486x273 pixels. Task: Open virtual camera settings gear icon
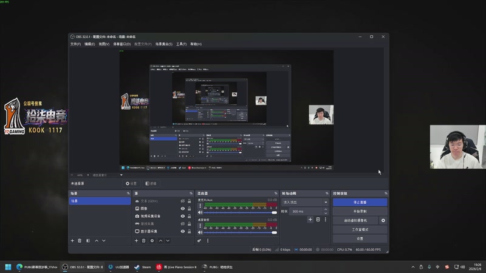click(x=383, y=220)
